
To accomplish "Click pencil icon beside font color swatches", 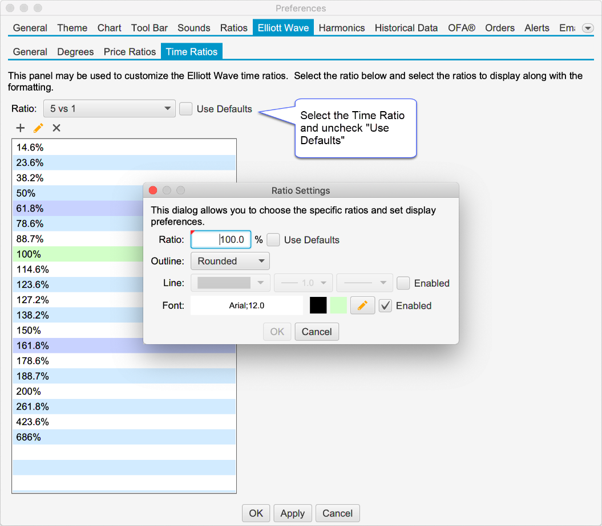I will pyautogui.click(x=362, y=306).
